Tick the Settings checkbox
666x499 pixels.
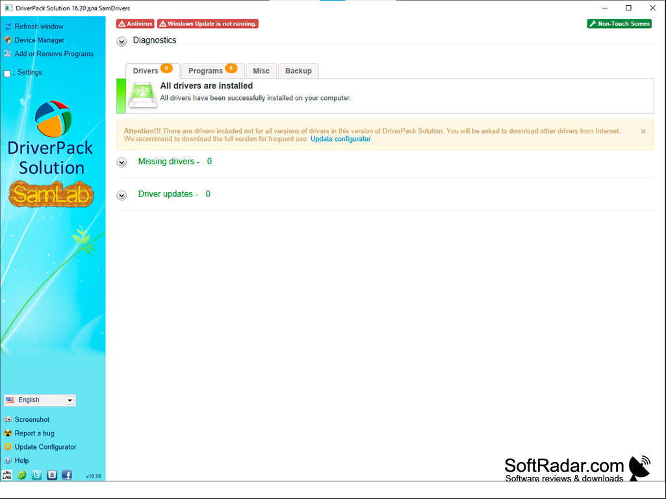[x=7, y=73]
